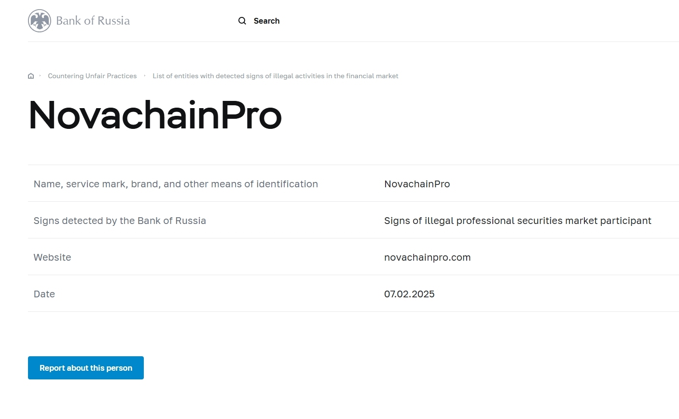Click the date value 07.02.2025
Screen dimensions: 679x419
click(409, 294)
